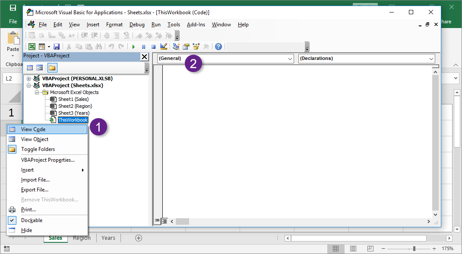This screenshot has width=462, height=254.
Task: Toggle Bookmark flag icon in Edit toolbar
Action: click(x=139, y=35)
